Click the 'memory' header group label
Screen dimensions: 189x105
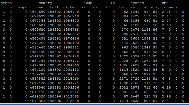pos(45,3)
